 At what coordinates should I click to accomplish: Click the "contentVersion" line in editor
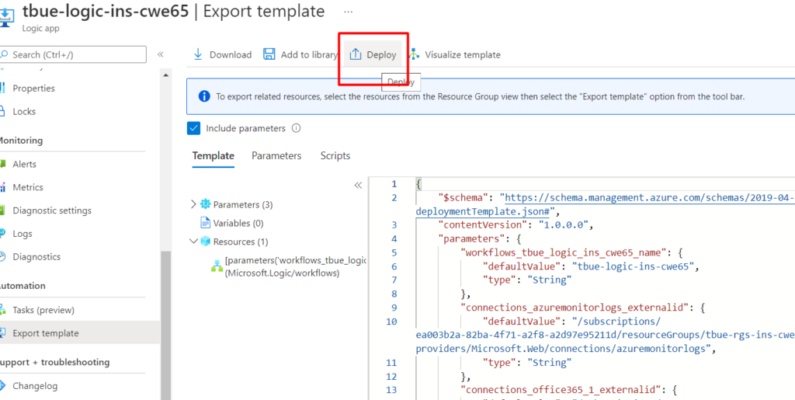pos(514,224)
